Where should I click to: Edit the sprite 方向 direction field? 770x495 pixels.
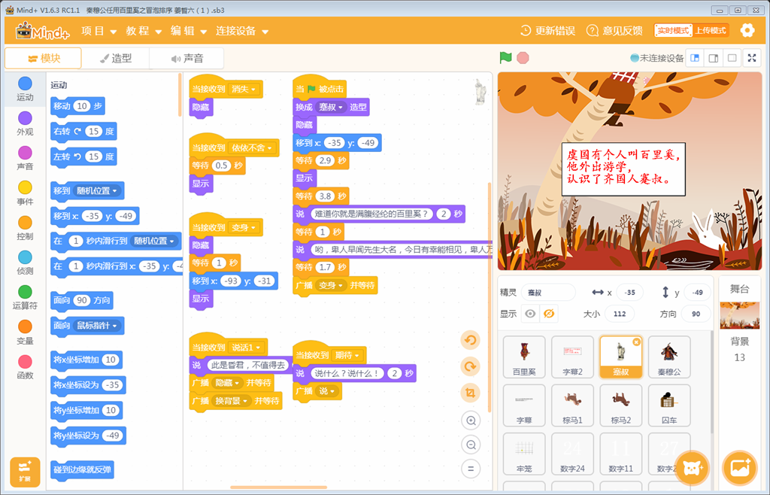coord(696,314)
